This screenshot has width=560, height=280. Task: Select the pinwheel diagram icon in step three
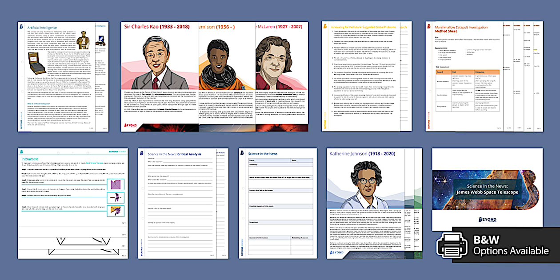point(116,184)
